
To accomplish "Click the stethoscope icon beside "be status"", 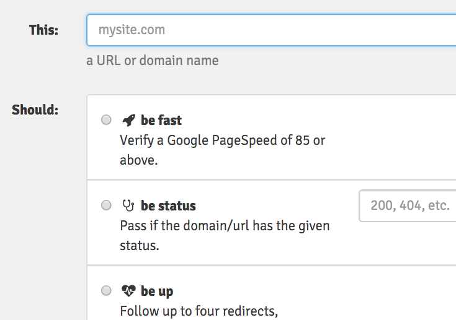I will click(x=128, y=205).
